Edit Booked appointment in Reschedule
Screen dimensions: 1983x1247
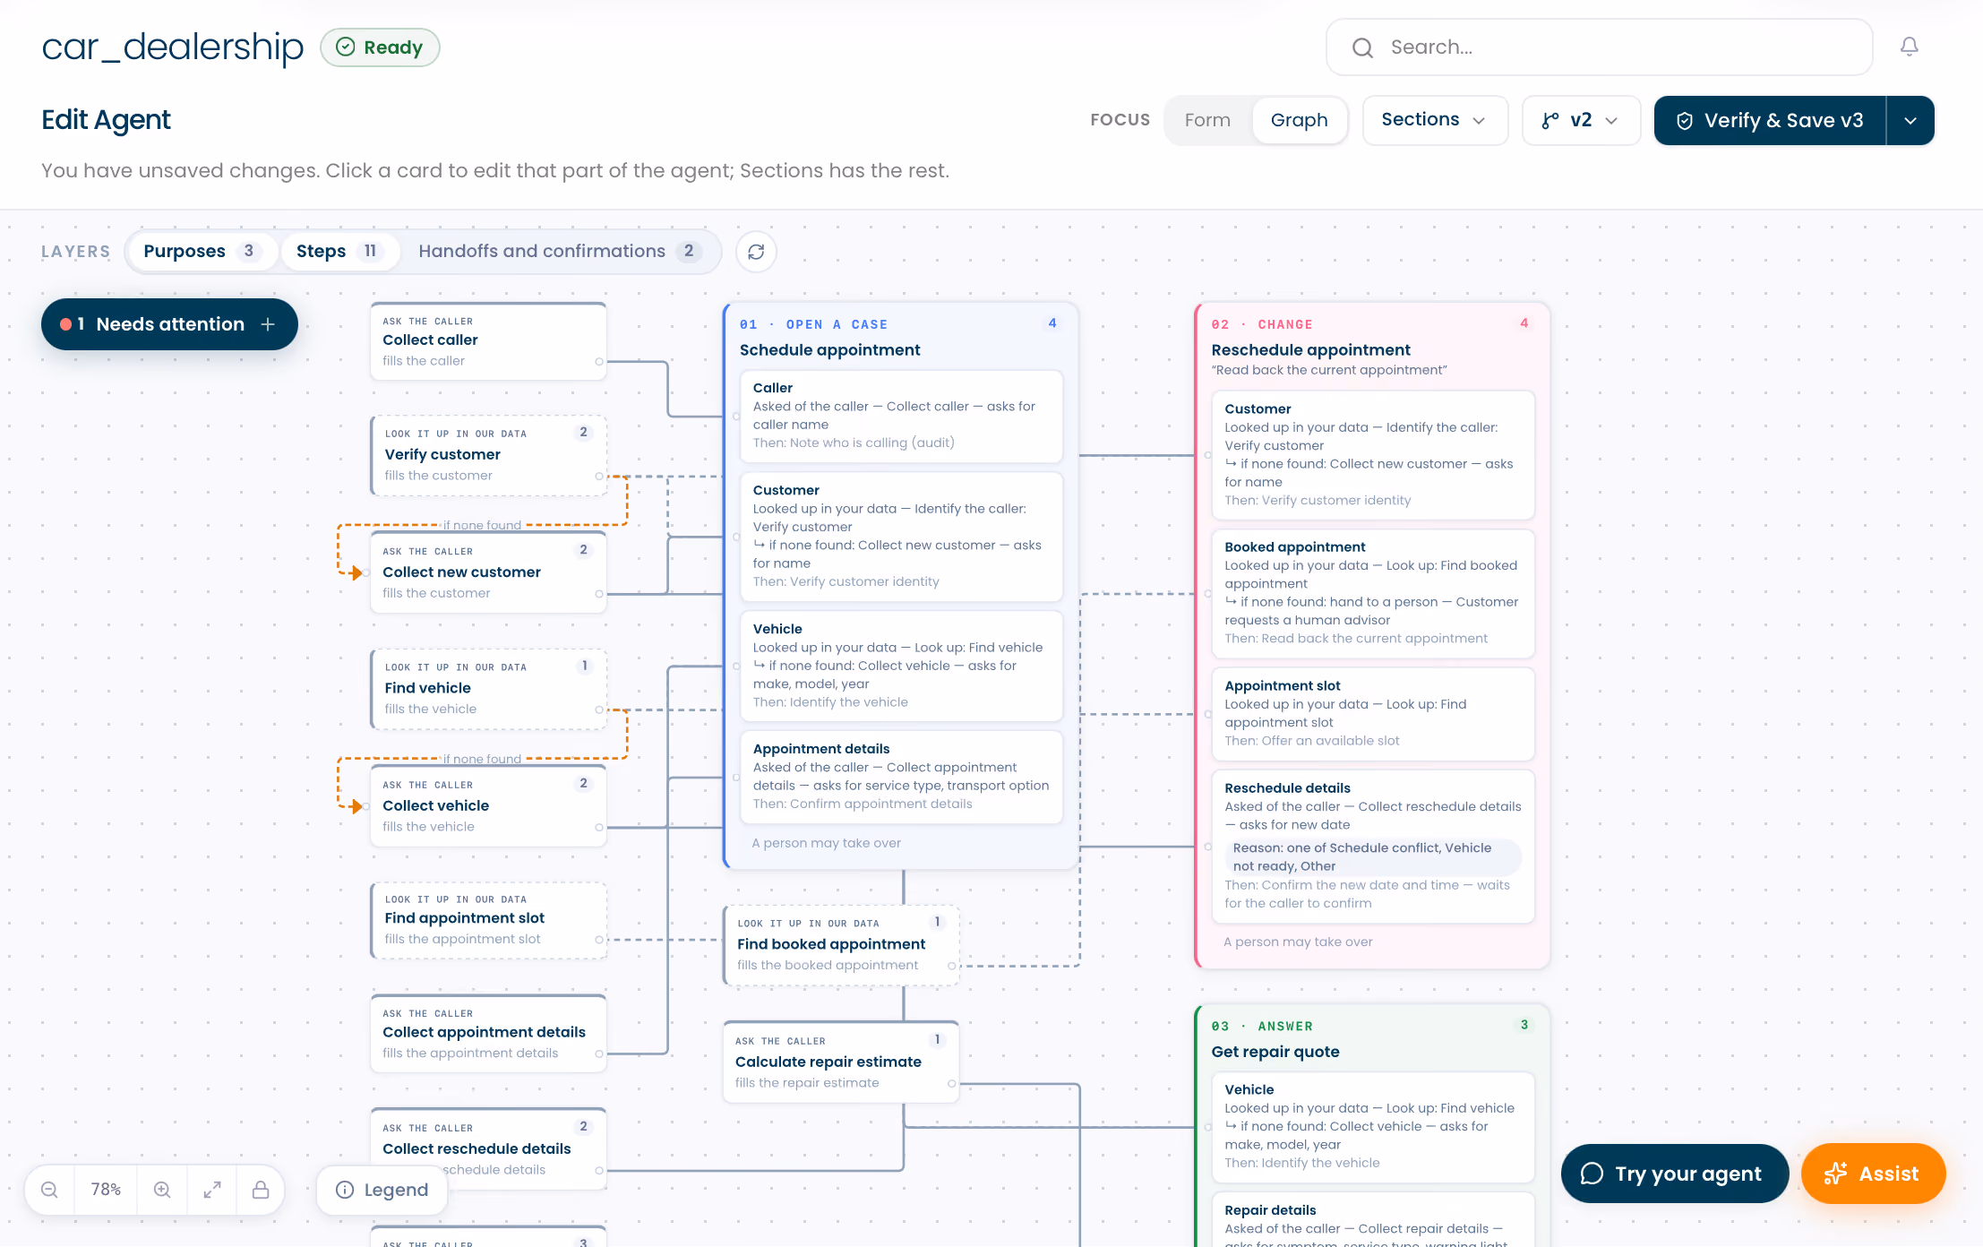pos(1373,593)
